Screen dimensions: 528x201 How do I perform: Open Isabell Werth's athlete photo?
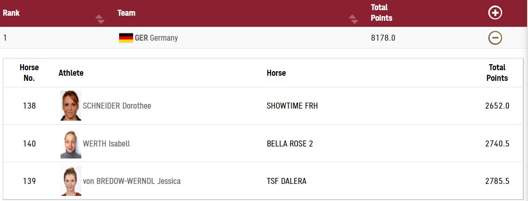(71, 144)
